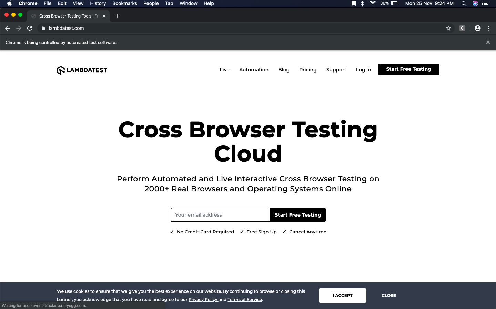Open the History menu
This screenshot has width=496, height=309.
point(98,3)
